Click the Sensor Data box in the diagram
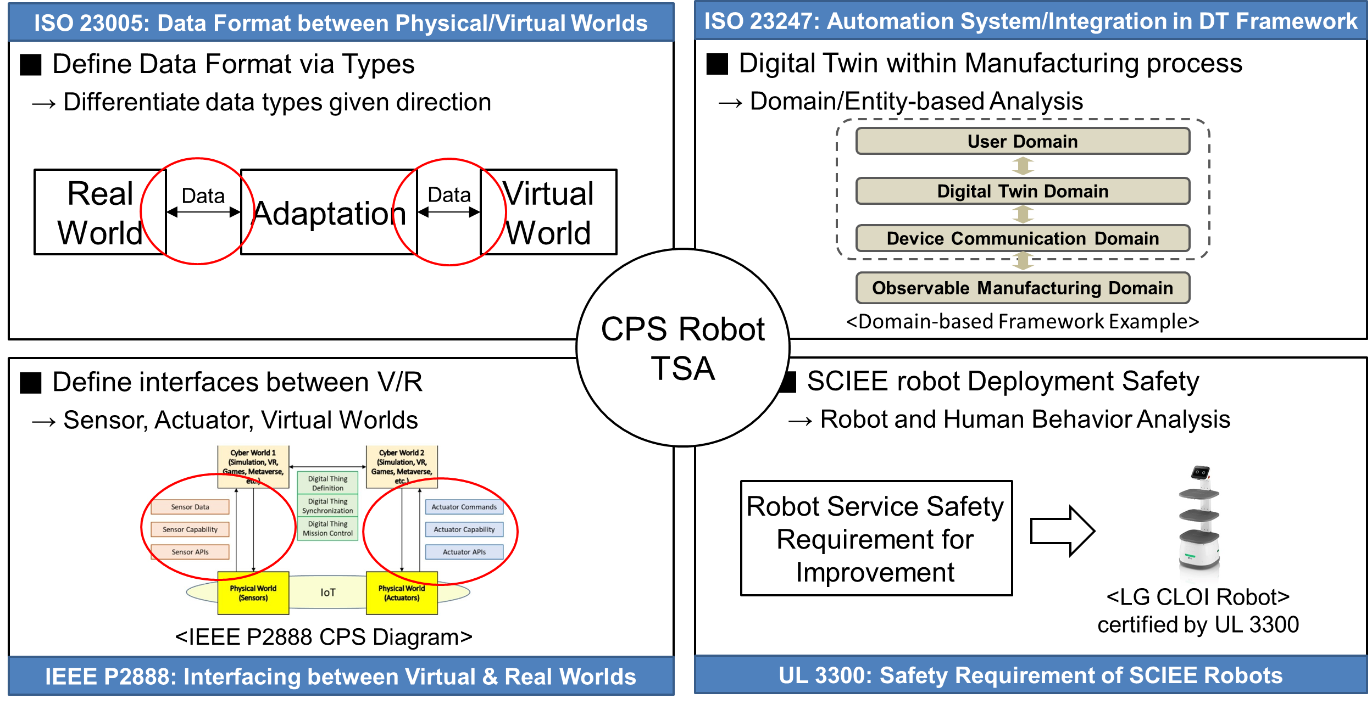The height and width of the screenshot is (704, 1372). click(x=190, y=507)
